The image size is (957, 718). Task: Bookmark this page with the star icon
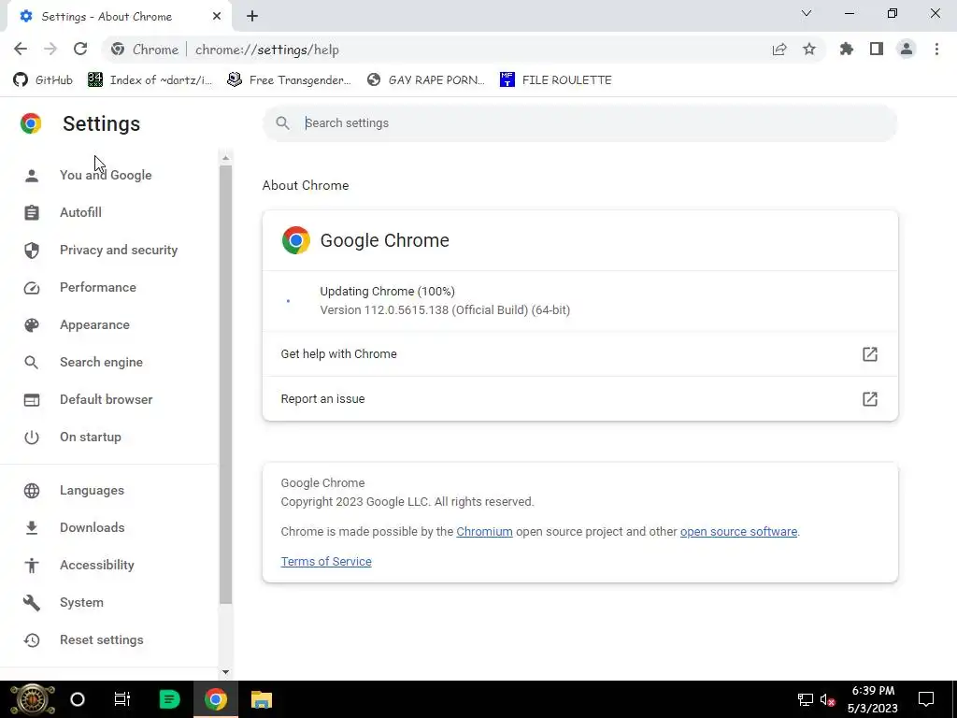(809, 50)
